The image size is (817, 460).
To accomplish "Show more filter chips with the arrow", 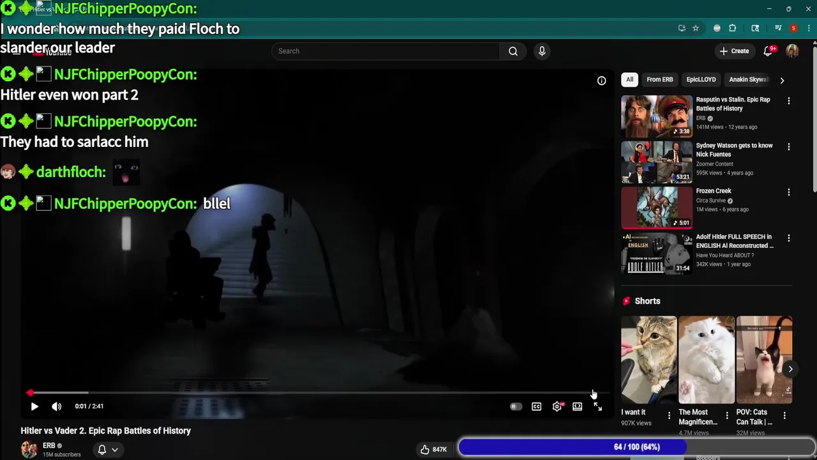I will pyautogui.click(x=782, y=80).
